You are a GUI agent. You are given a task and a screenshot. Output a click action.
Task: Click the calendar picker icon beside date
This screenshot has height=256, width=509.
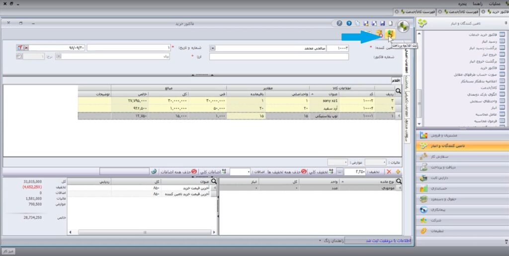tap(20, 48)
